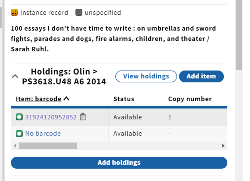Viewport: 250px width, 181px height.
Task: Click the horizontal scrollbar thumb of items table
Action: [48, 146]
